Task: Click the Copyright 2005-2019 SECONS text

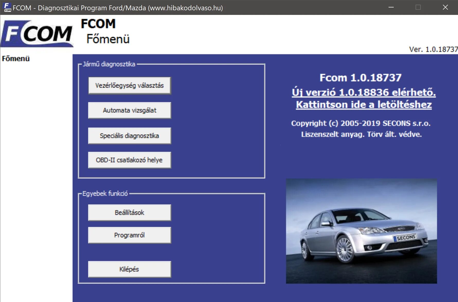Action: tap(361, 123)
